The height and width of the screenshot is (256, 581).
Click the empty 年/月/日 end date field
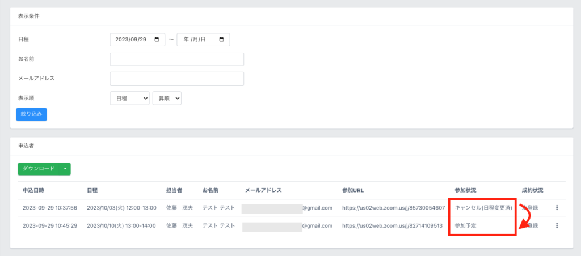click(x=197, y=40)
